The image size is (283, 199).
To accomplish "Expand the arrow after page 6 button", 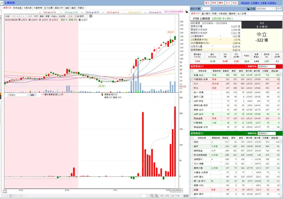I will pos(24,196).
